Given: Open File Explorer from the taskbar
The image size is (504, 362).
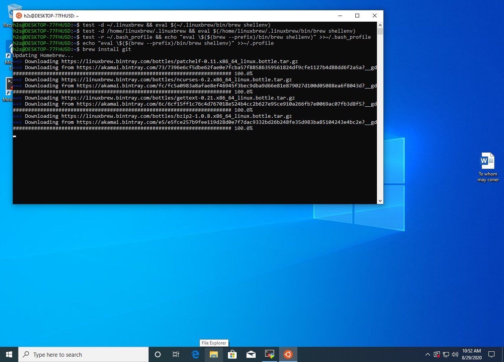Looking at the screenshot, I should coord(214,354).
